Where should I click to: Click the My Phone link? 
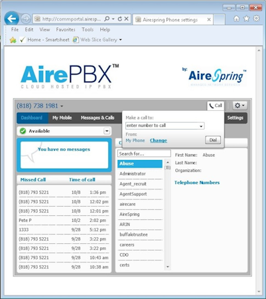[x=135, y=140]
